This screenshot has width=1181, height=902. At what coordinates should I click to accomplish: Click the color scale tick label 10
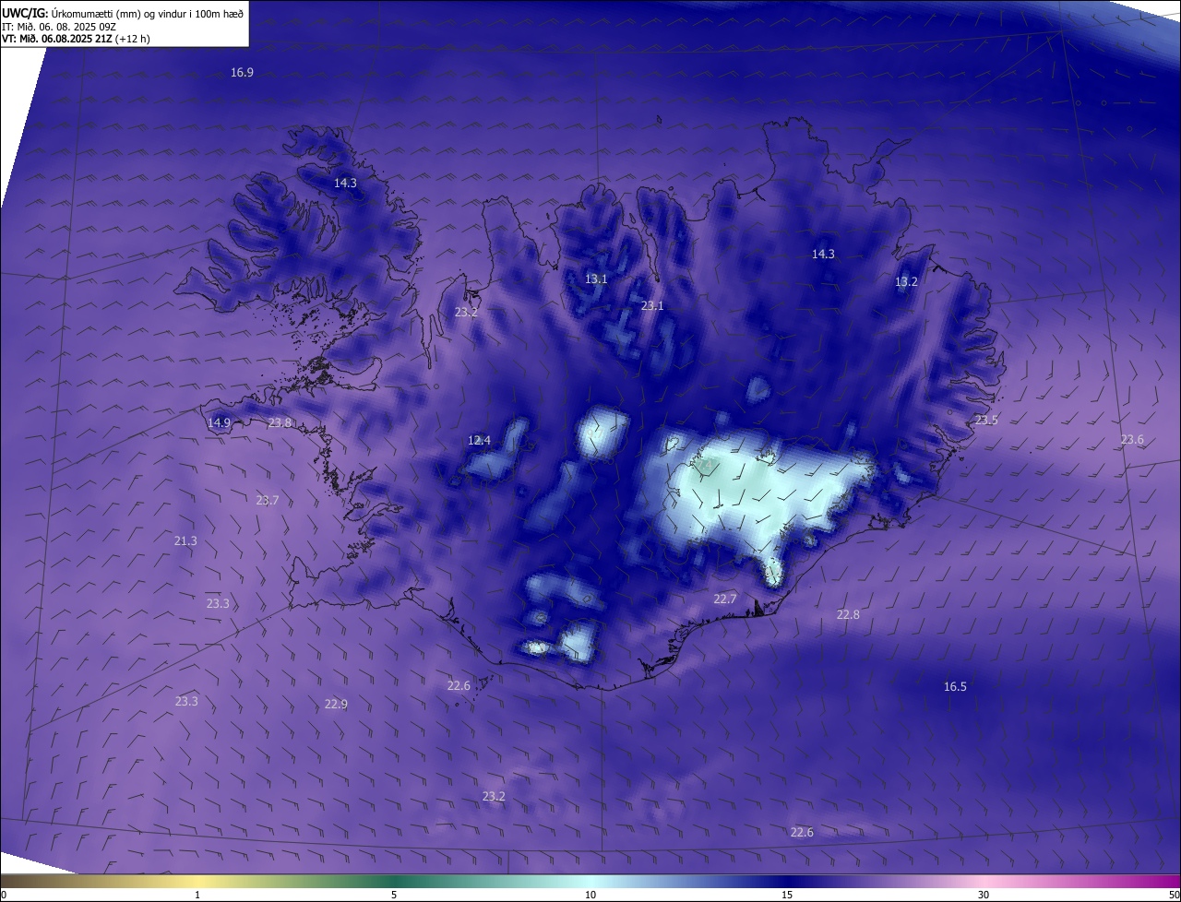click(590, 895)
